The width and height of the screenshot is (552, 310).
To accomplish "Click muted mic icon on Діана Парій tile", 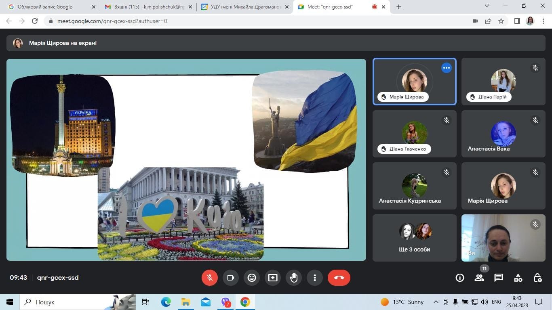I will [535, 68].
